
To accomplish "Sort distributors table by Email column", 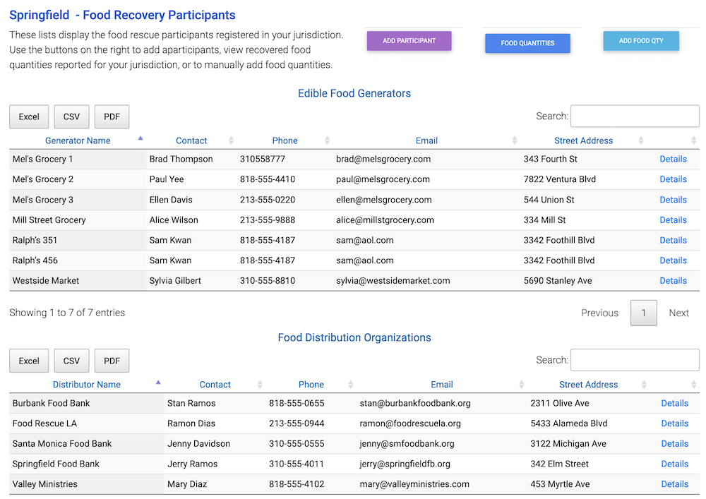I will (442, 385).
